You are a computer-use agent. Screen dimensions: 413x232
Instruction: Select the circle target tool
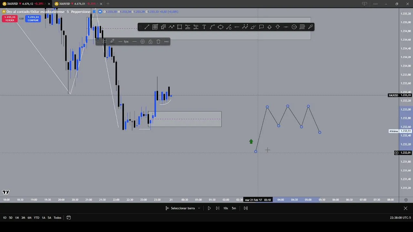[294, 27]
